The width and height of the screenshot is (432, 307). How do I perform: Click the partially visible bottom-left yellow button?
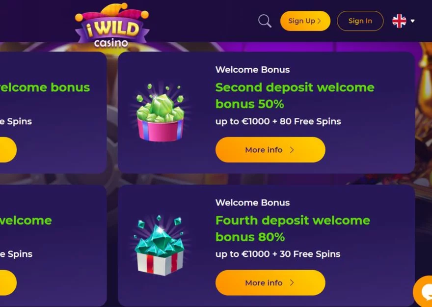point(8,283)
